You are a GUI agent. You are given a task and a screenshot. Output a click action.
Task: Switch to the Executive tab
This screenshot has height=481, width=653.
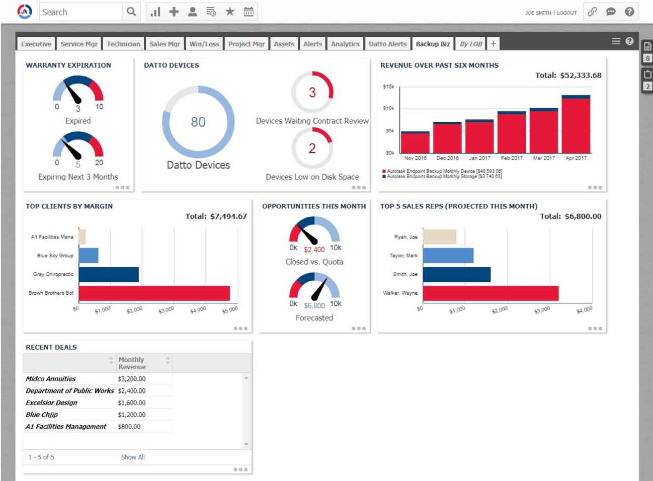[35, 44]
